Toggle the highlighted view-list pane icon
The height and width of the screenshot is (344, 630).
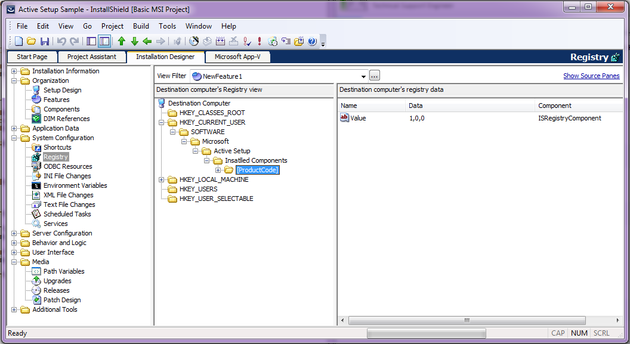pyautogui.click(x=104, y=41)
